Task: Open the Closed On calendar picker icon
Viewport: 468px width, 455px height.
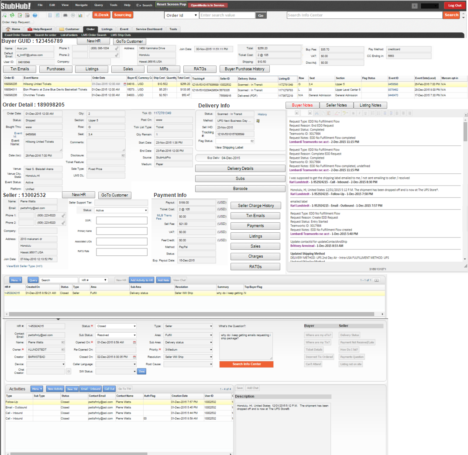Action: [134, 357]
